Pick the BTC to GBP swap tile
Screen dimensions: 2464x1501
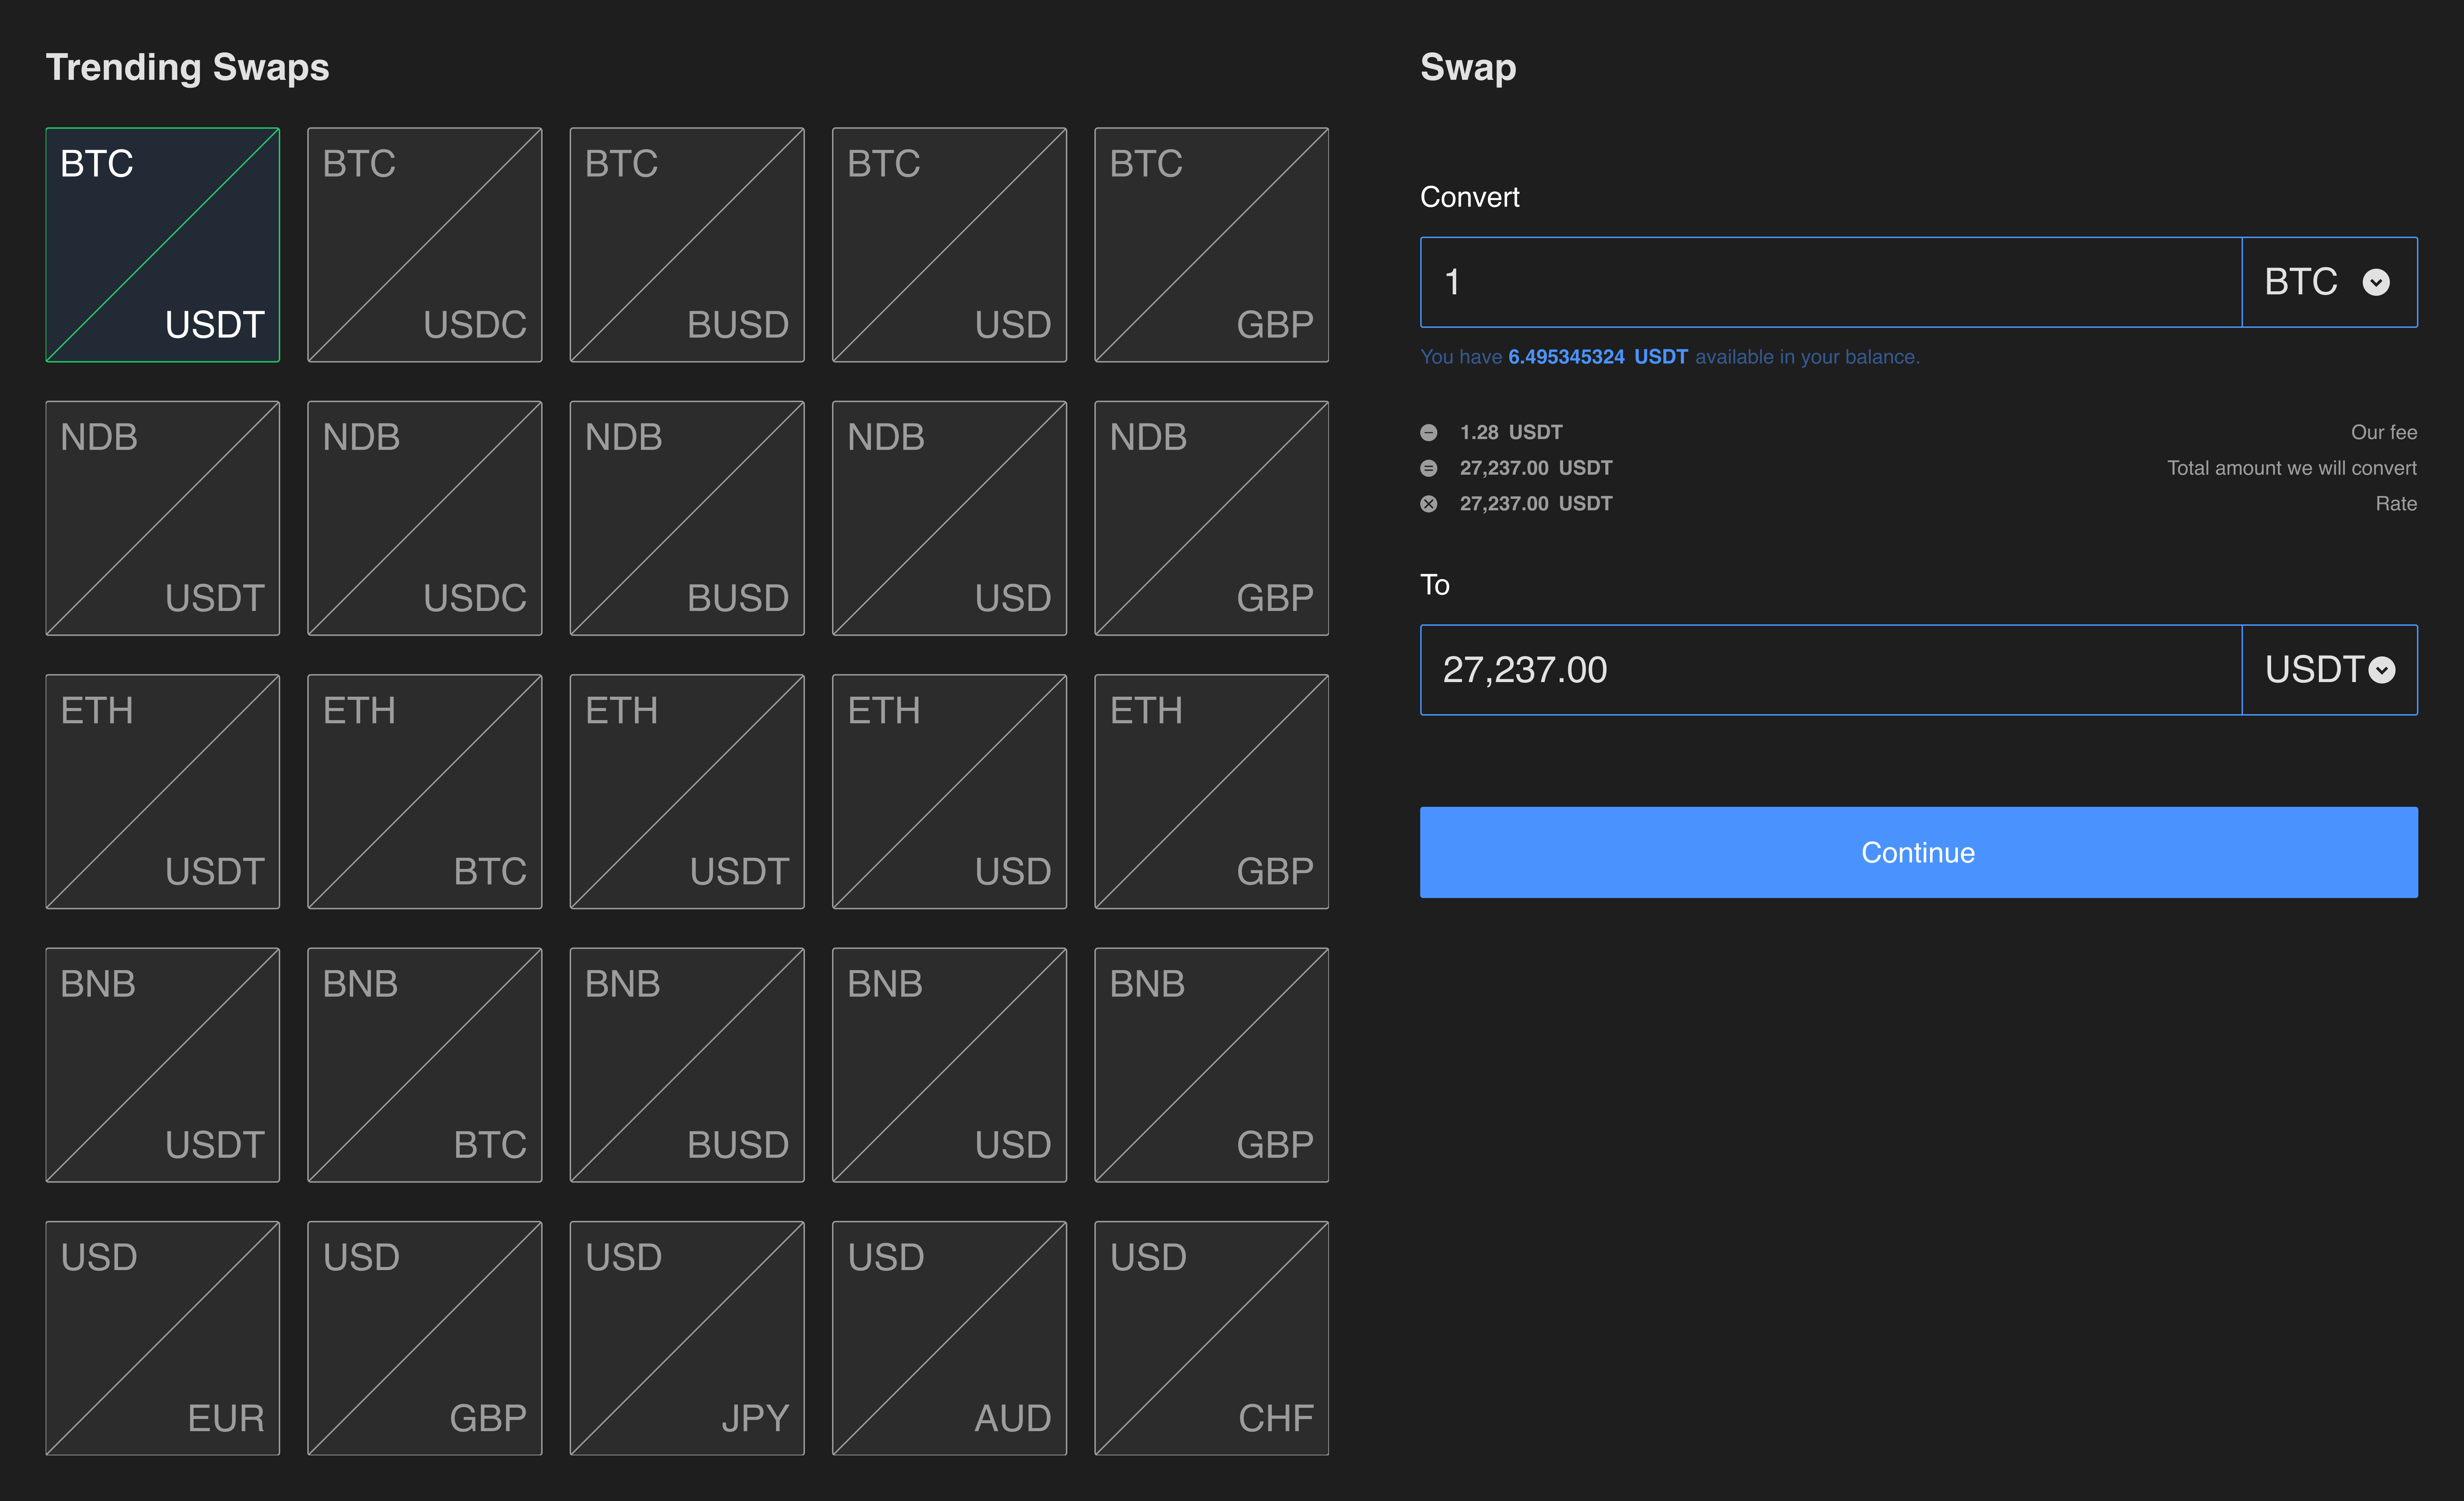(x=1211, y=245)
